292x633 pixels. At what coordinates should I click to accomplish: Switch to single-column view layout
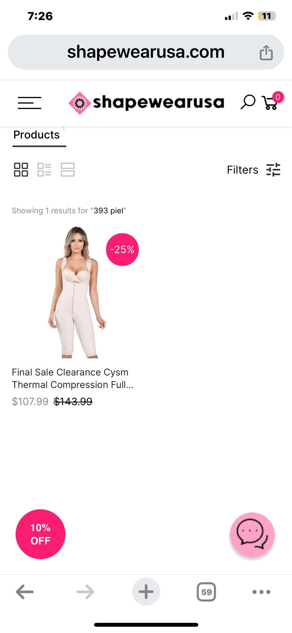(68, 169)
